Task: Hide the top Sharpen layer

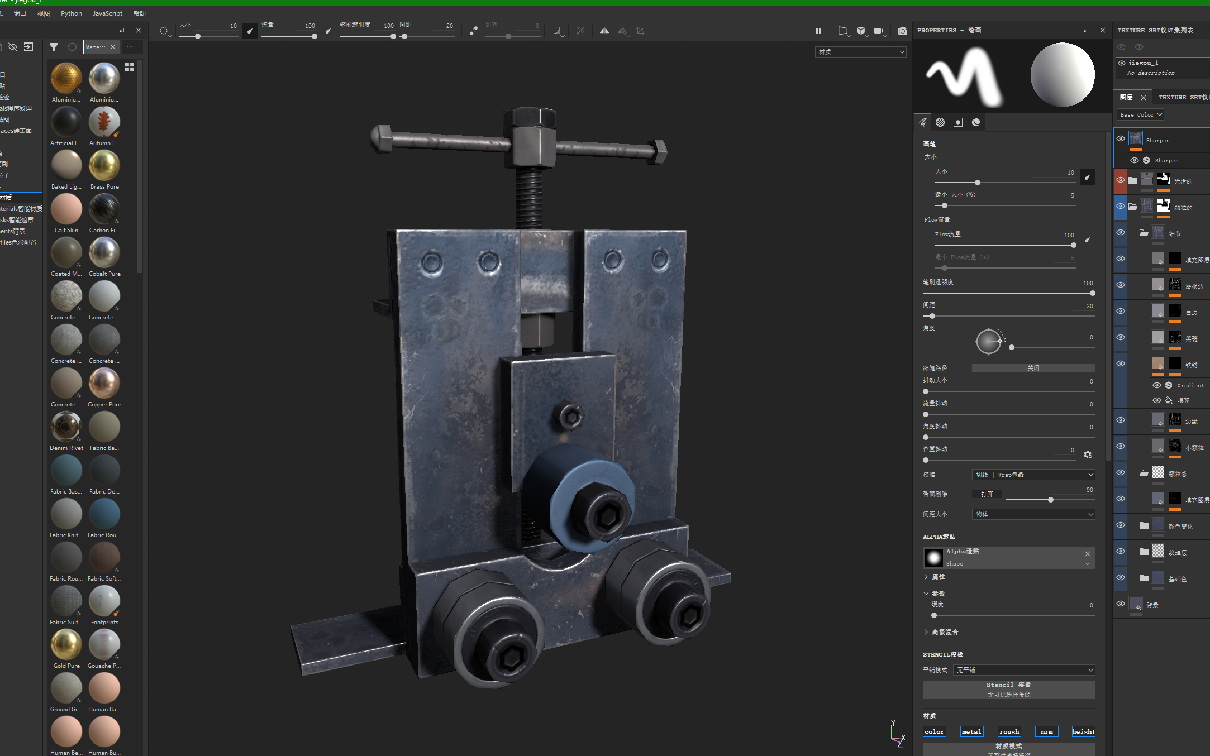Action: 1121,138
